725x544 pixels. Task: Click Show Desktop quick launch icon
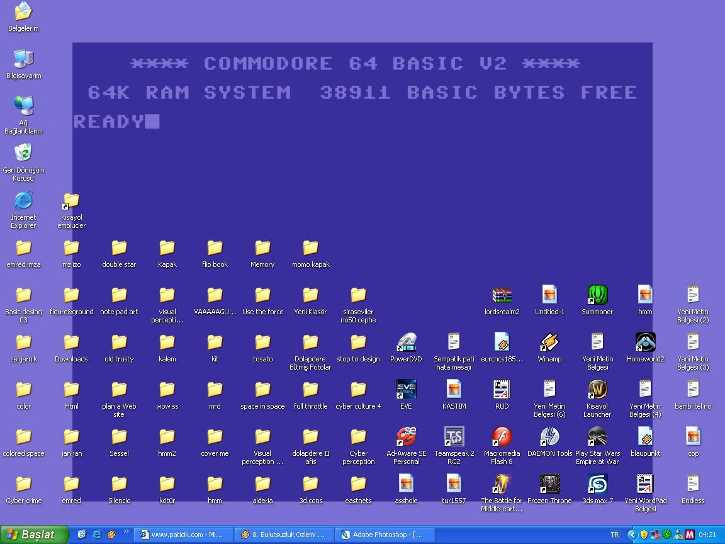tap(82, 535)
